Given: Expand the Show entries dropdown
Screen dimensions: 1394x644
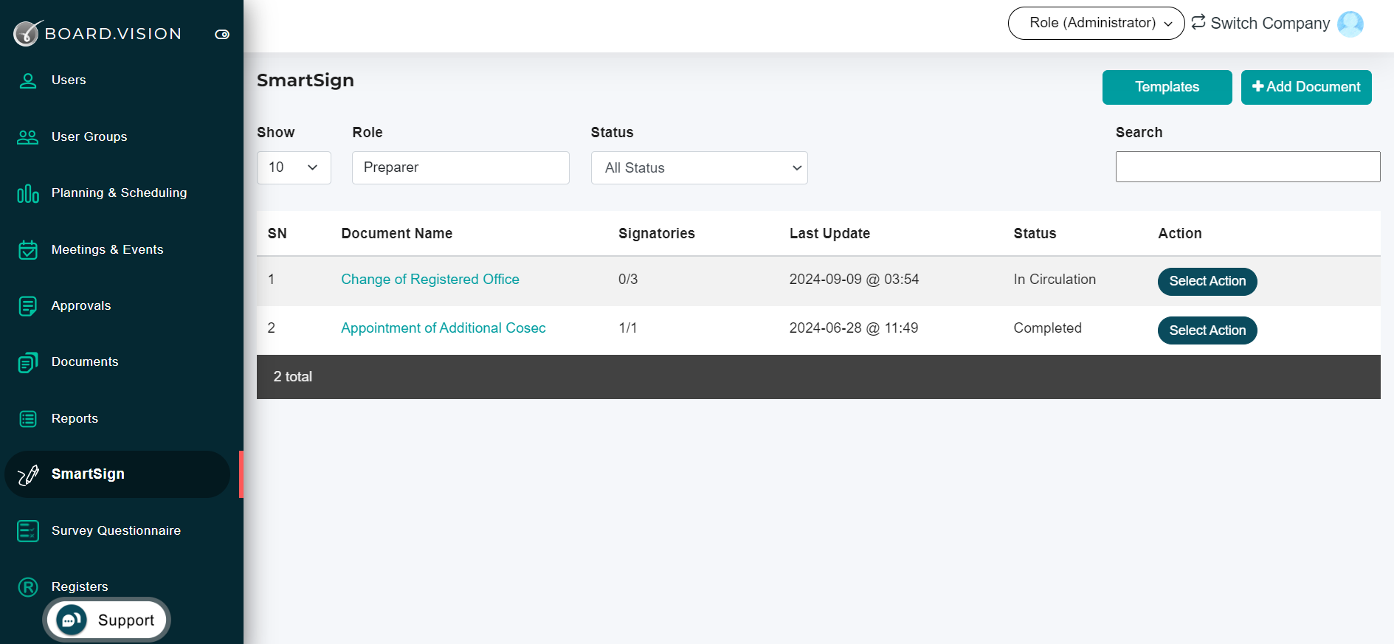Looking at the screenshot, I should tap(294, 167).
